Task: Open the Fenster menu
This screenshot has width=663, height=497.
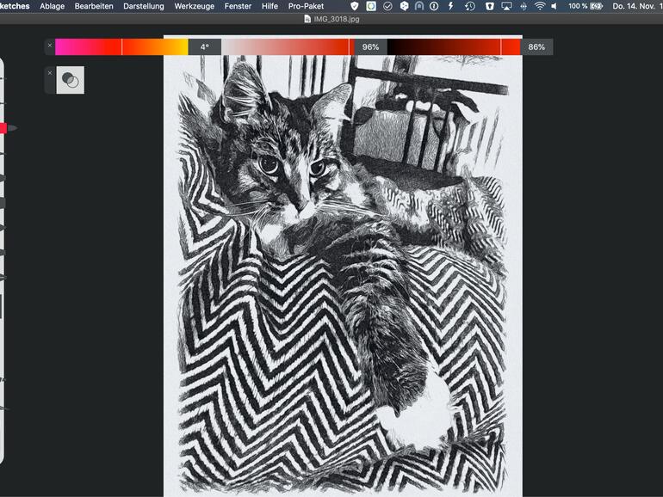Action: pyautogui.click(x=238, y=6)
